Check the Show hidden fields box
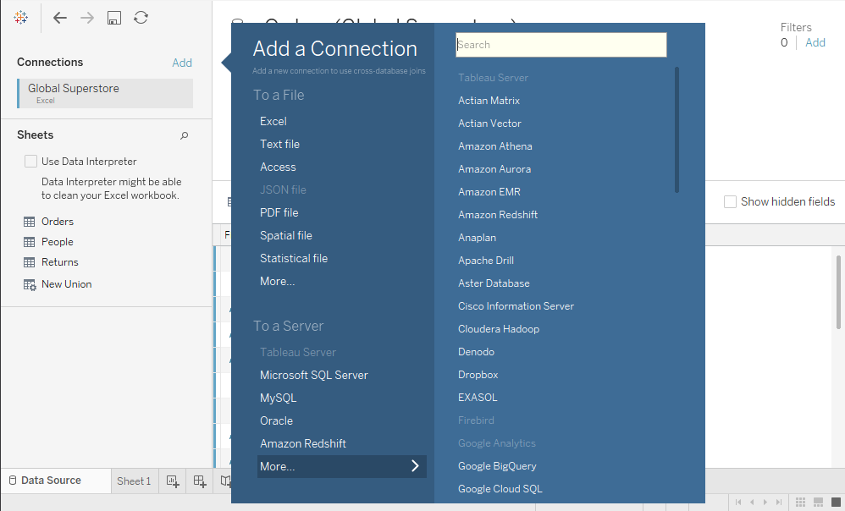This screenshot has width=845, height=511. [x=730, y=201]
